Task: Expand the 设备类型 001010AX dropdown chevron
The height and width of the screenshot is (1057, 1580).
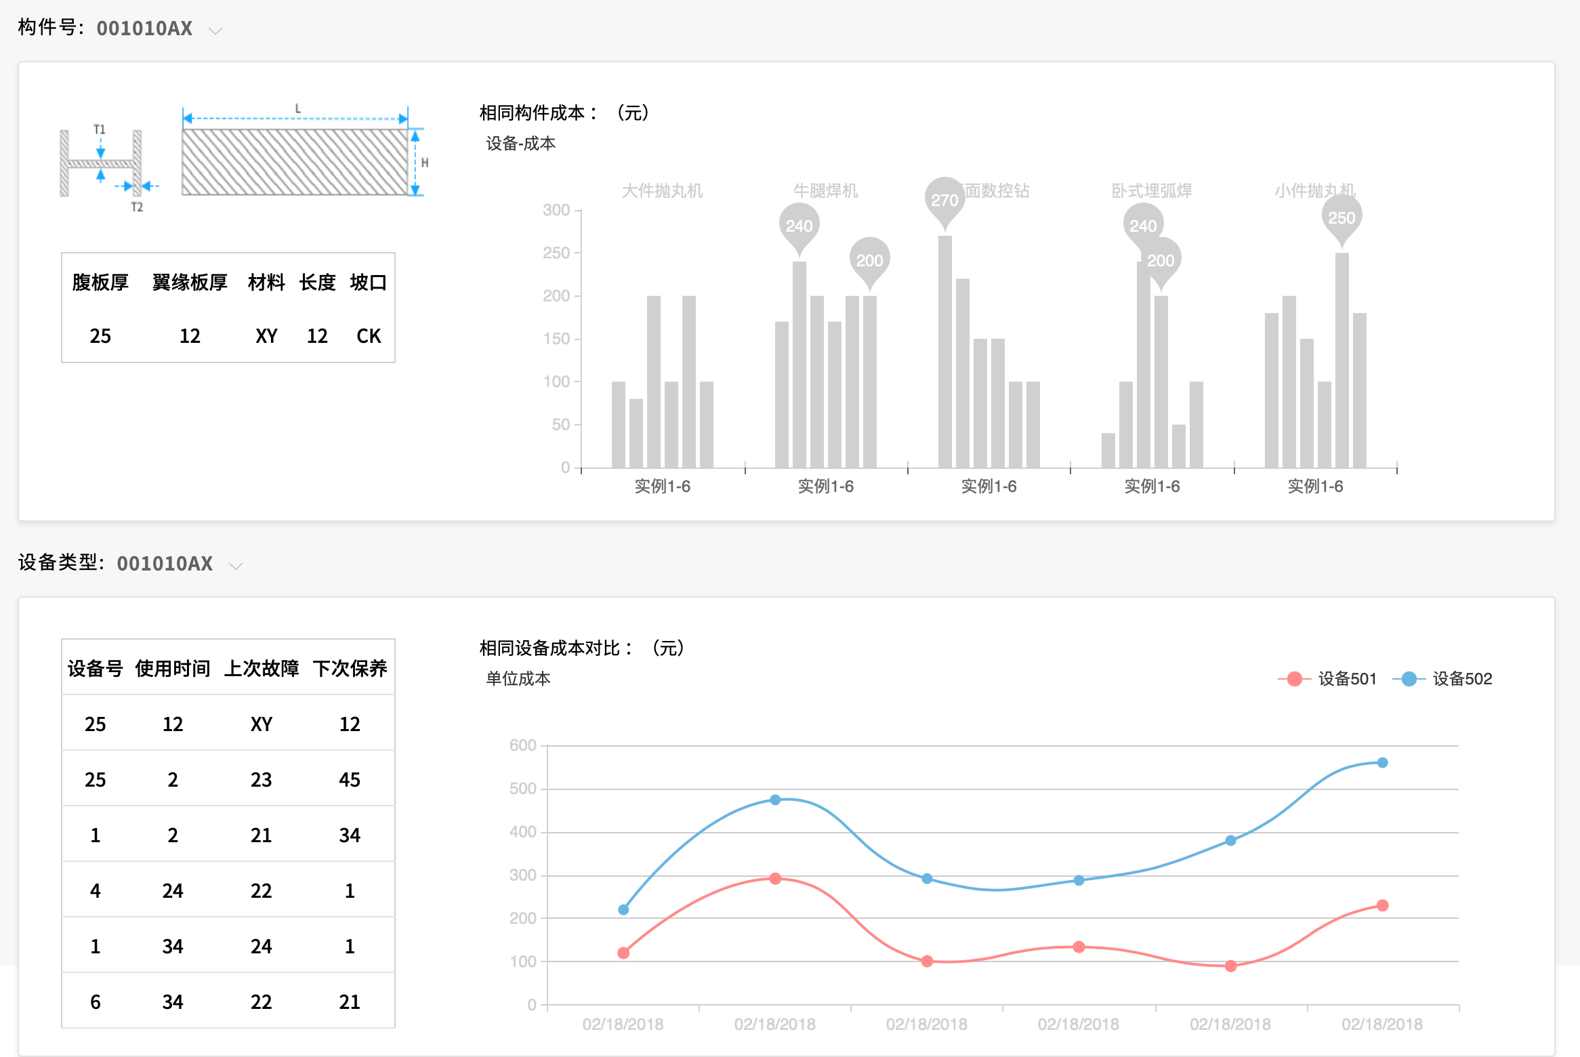Action: [236, 566]
